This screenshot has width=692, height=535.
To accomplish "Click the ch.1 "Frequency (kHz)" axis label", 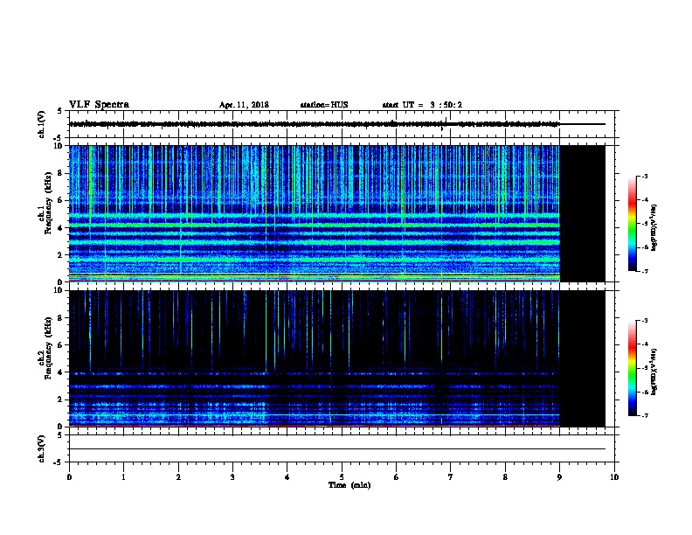I will [x=49, y=204].
